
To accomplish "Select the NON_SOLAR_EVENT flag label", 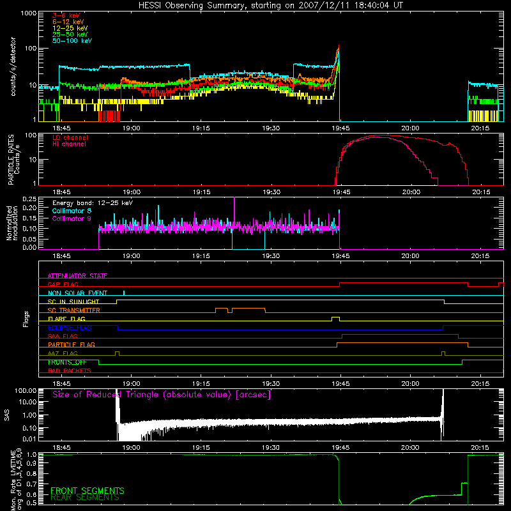I will pos(77,293).
